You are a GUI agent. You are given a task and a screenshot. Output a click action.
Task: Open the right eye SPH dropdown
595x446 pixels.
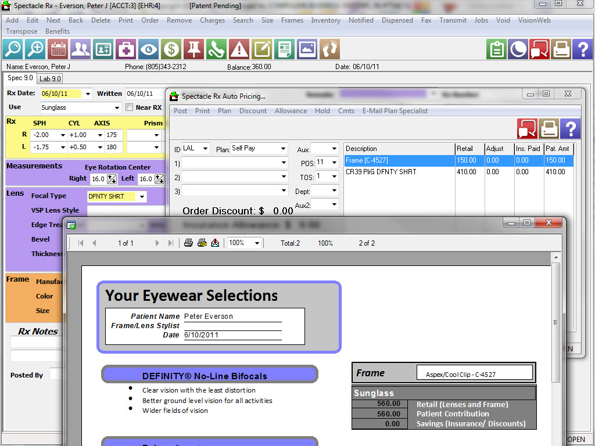[x=63, y=135]
